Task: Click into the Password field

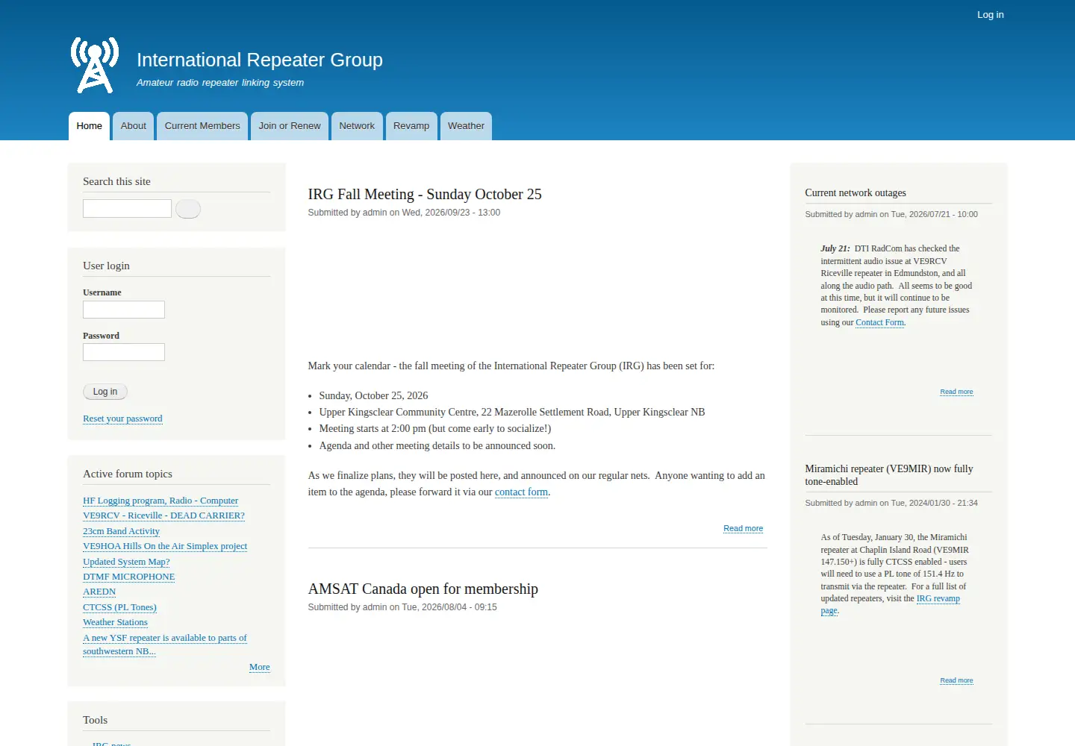Action: [124, 352]
